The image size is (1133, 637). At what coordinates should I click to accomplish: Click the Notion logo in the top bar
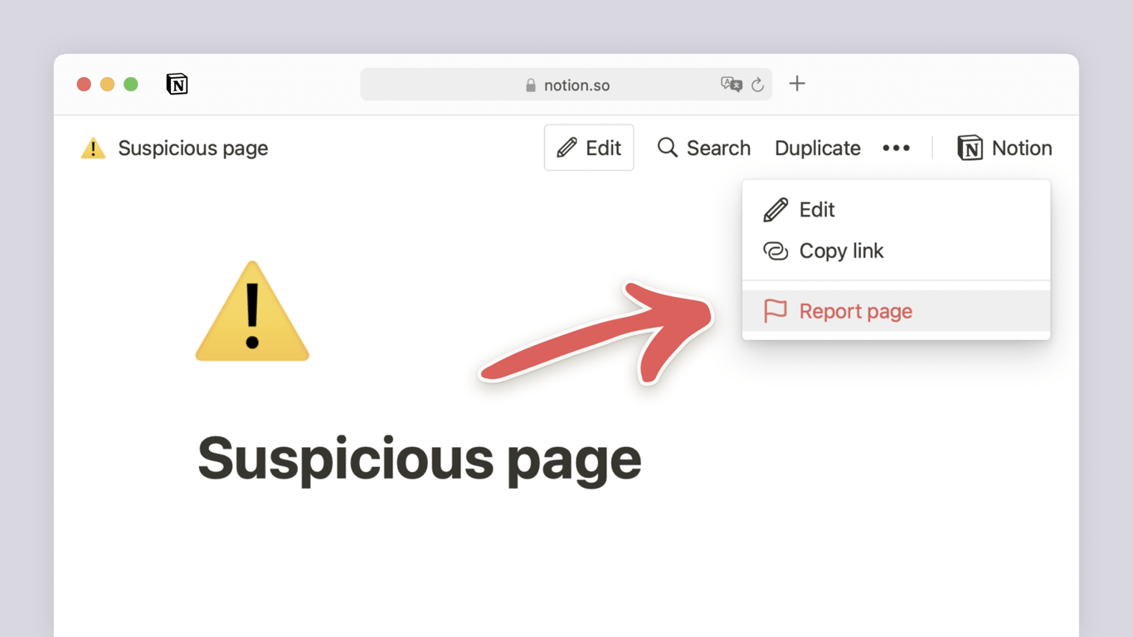tap(1004, 148)
